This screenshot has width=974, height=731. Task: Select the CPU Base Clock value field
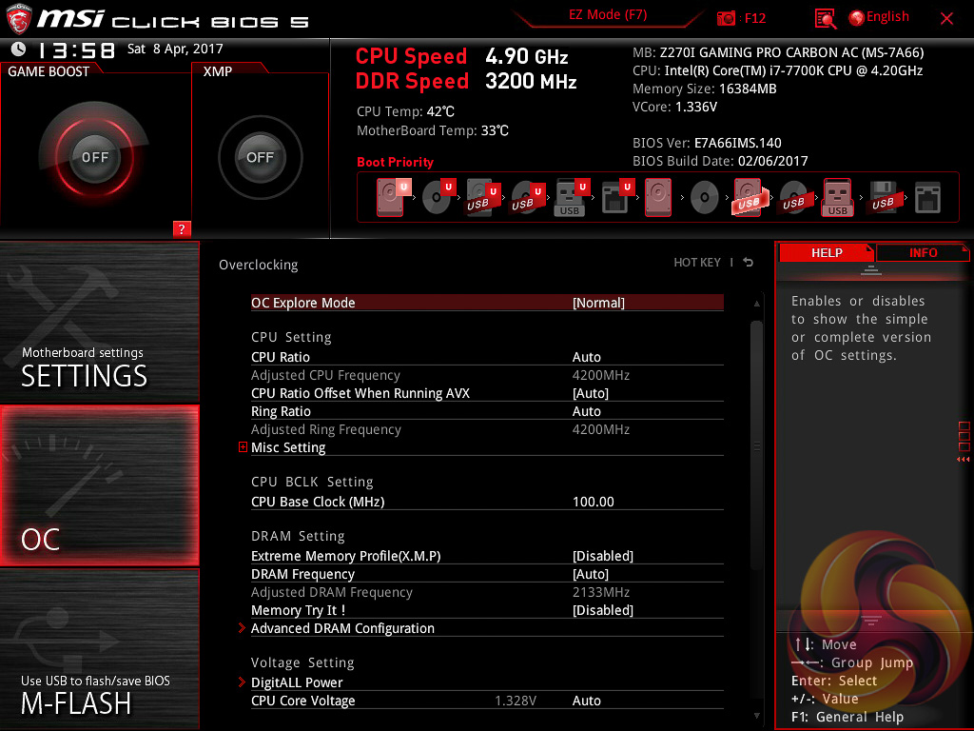pos(594,502)
